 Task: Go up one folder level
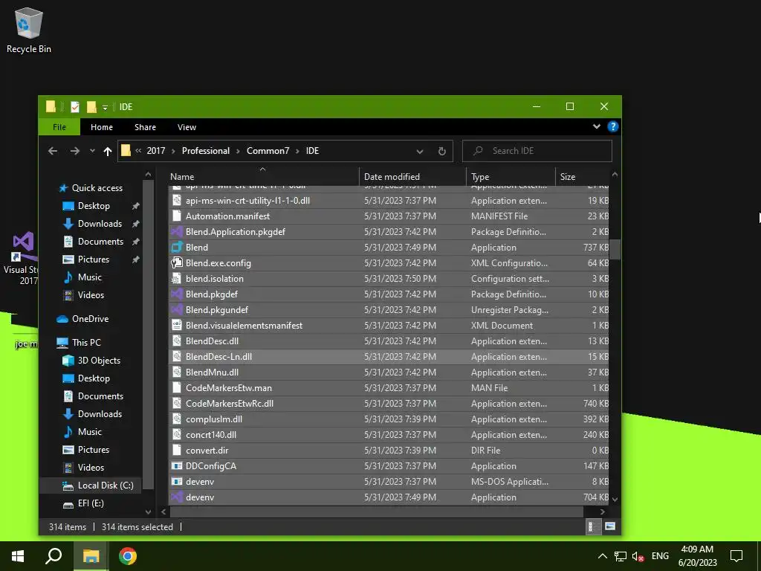click(x=108, y=151)
